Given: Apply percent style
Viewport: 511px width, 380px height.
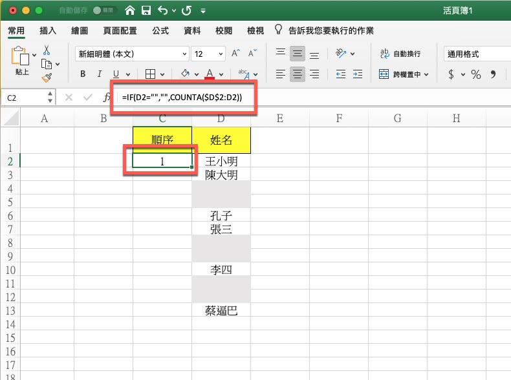Looking at the screenshot, I should pos(476,74).
